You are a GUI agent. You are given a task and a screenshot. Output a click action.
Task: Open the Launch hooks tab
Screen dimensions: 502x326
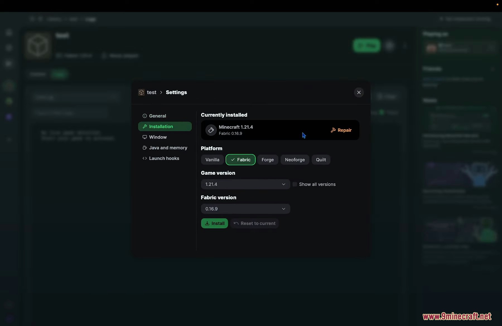pos(165,158)
